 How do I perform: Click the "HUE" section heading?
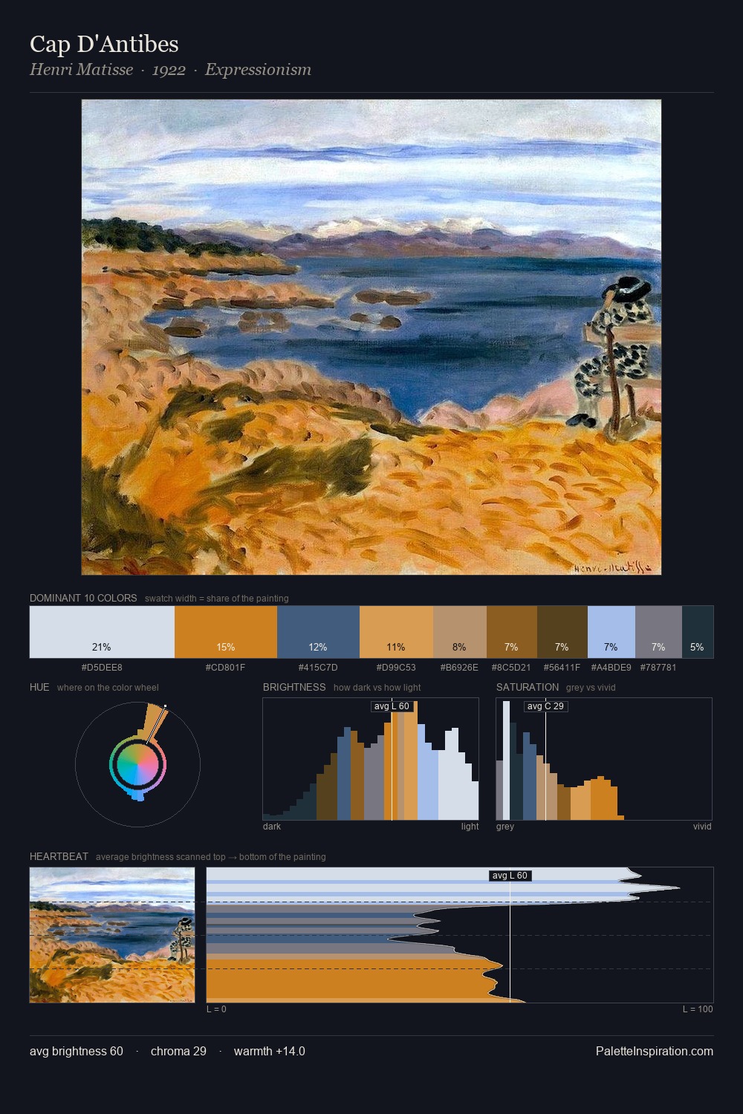[x=39, y=687]
